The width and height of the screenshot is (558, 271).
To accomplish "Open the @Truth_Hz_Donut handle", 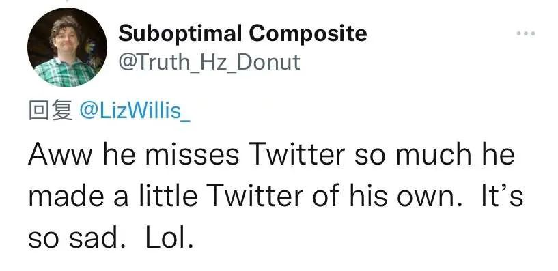I will click(209, 62).
